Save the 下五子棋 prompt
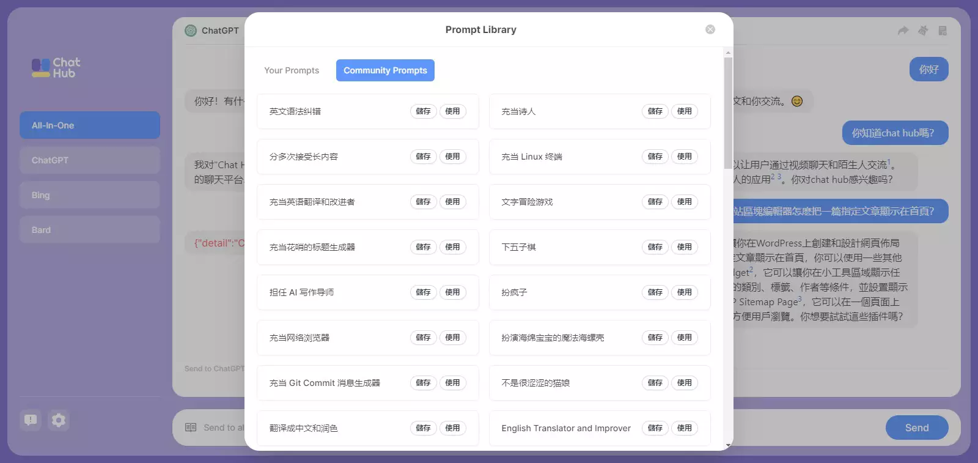The height and width of the screenshot is (463, 978). click(655, 247)
